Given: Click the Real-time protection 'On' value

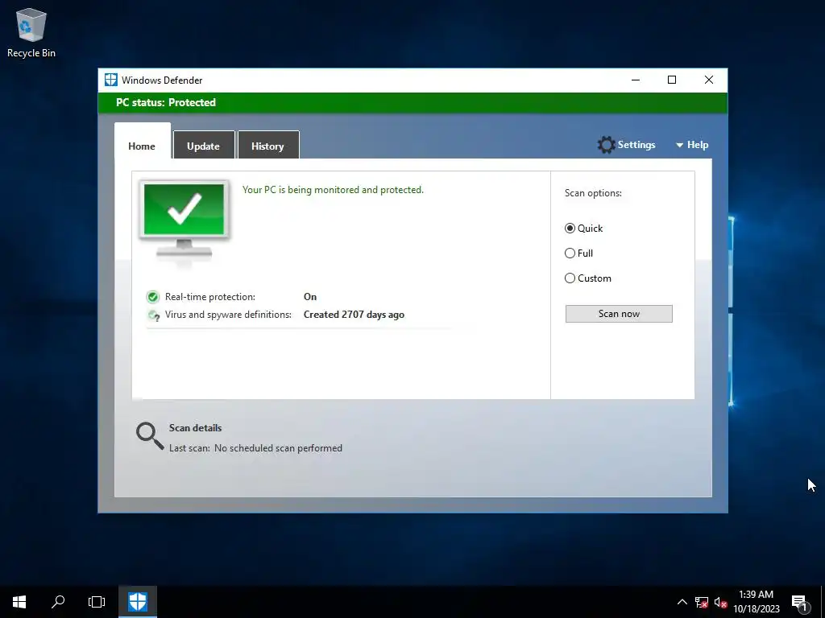Looking at the screenshot, I should [x=310, y=297].
